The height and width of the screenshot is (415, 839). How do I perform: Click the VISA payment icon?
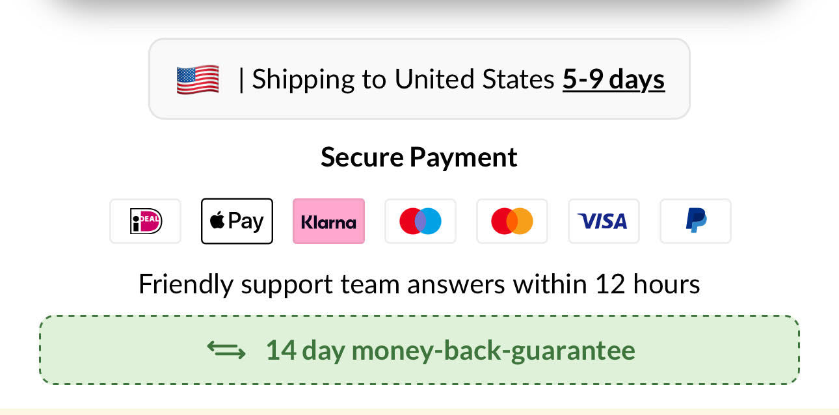[604, 221]
